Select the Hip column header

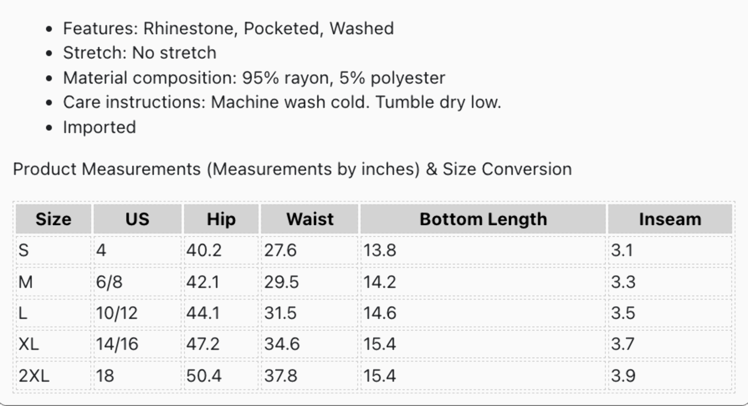[221, 219]
